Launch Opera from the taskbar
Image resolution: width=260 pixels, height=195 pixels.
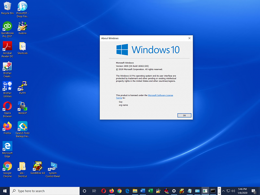pyautogui.click(x=104, y=191)
